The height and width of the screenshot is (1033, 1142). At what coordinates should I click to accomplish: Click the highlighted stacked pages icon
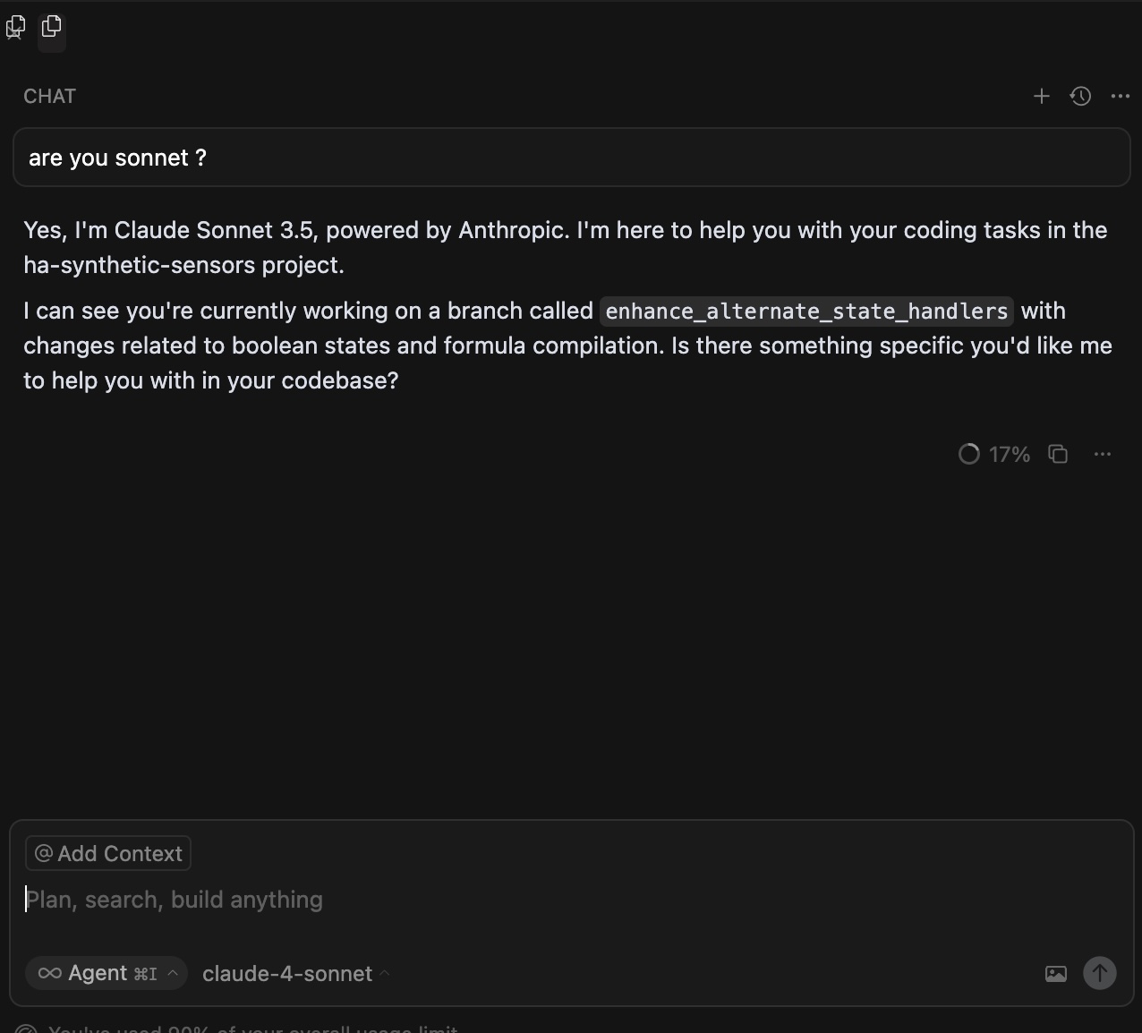52,27
